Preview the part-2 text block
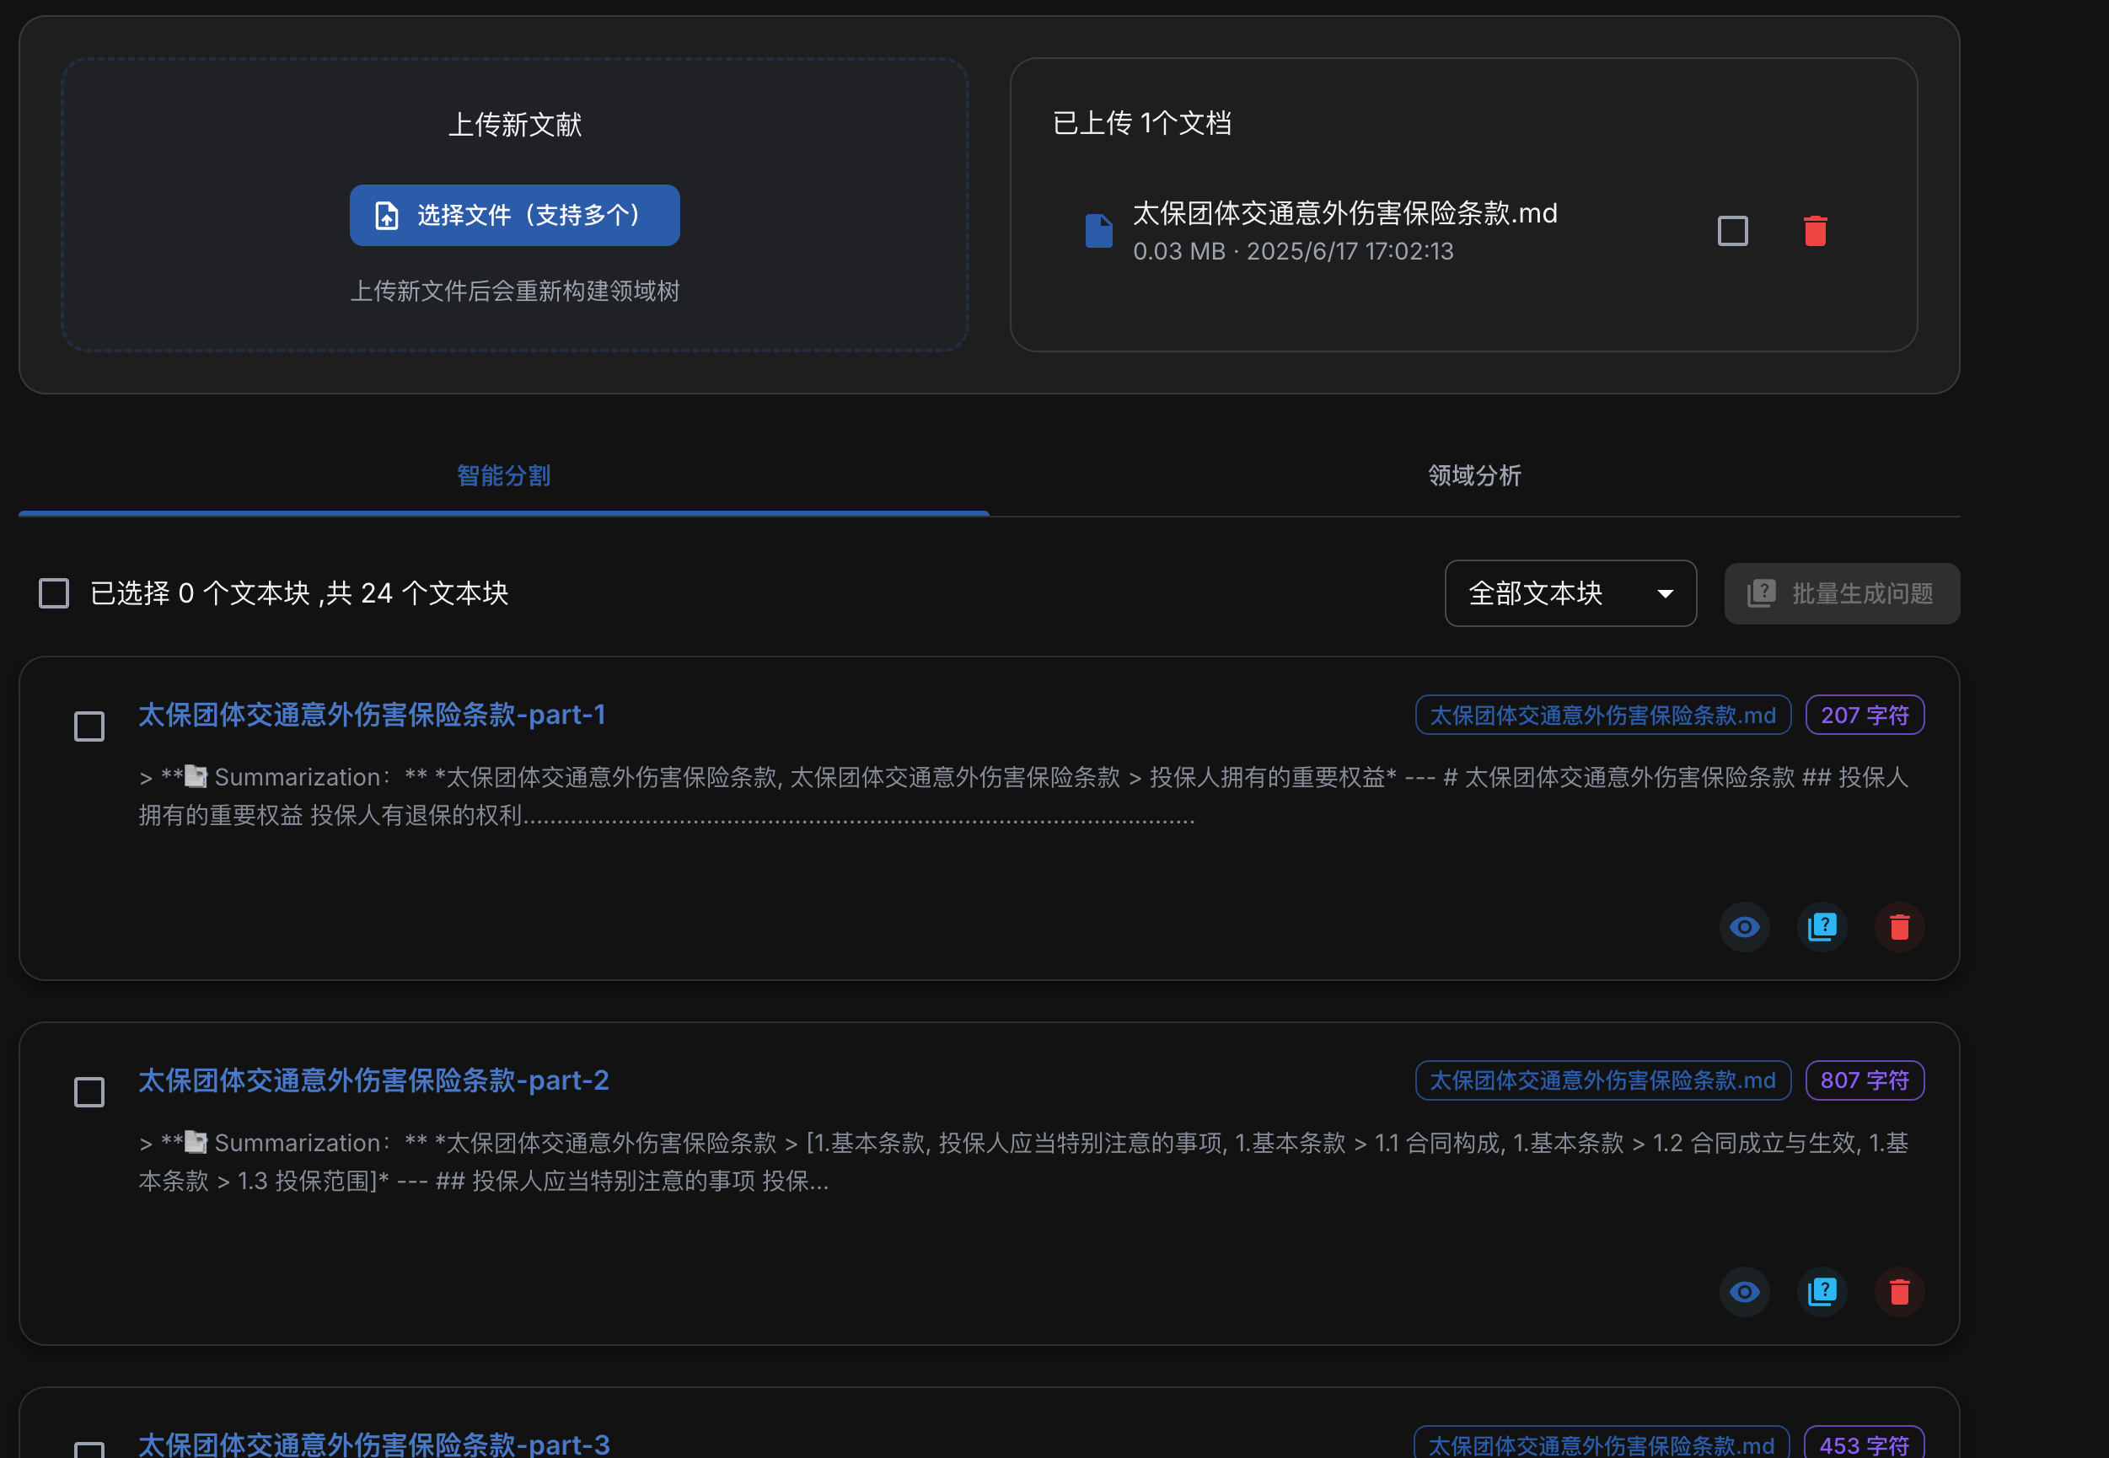Screen dimensions: 2109x1458 coord(1743,1291)
